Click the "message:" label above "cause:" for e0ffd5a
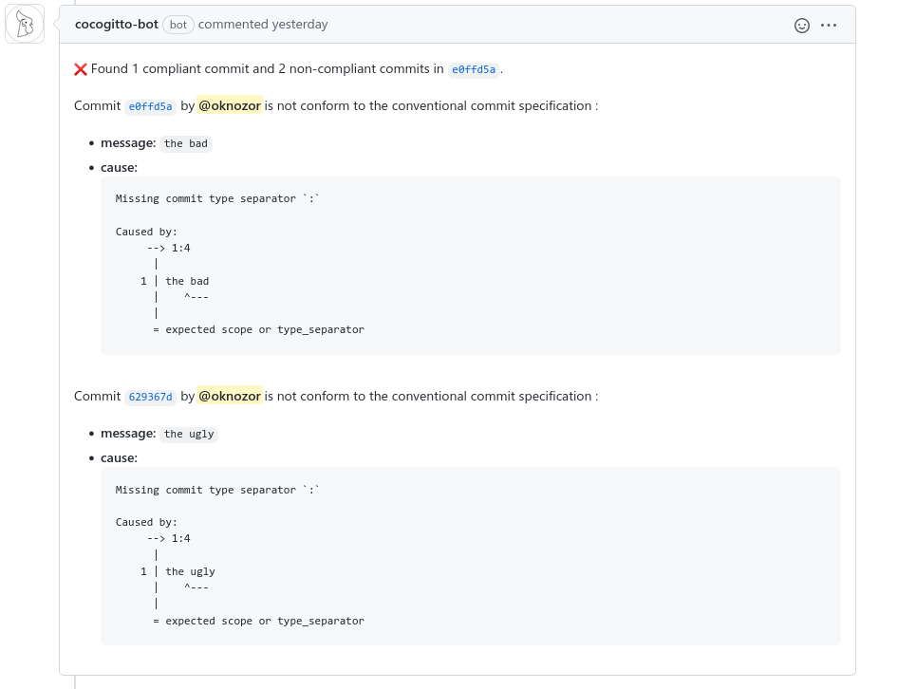Screen dimensions: 916x689 128,142
